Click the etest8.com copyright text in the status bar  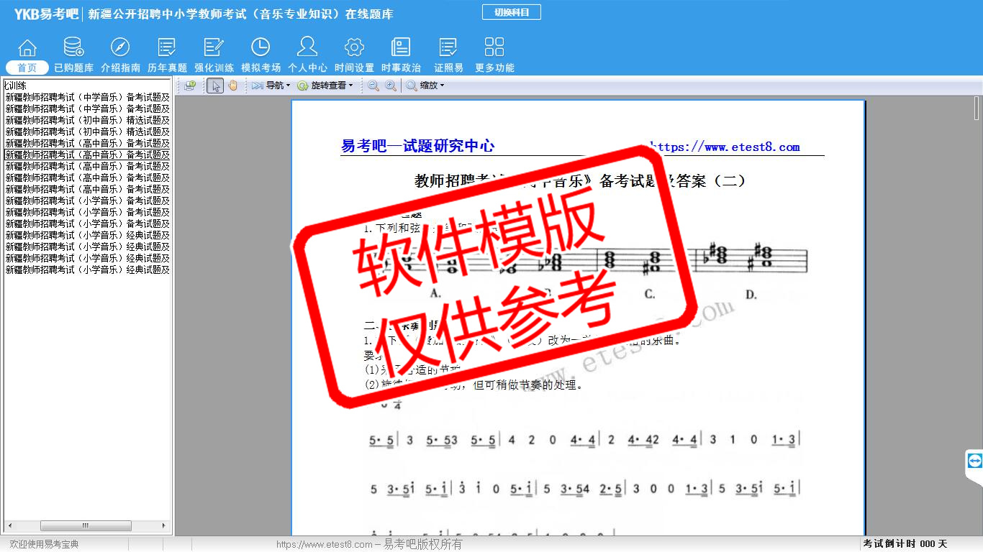(369, 544)
